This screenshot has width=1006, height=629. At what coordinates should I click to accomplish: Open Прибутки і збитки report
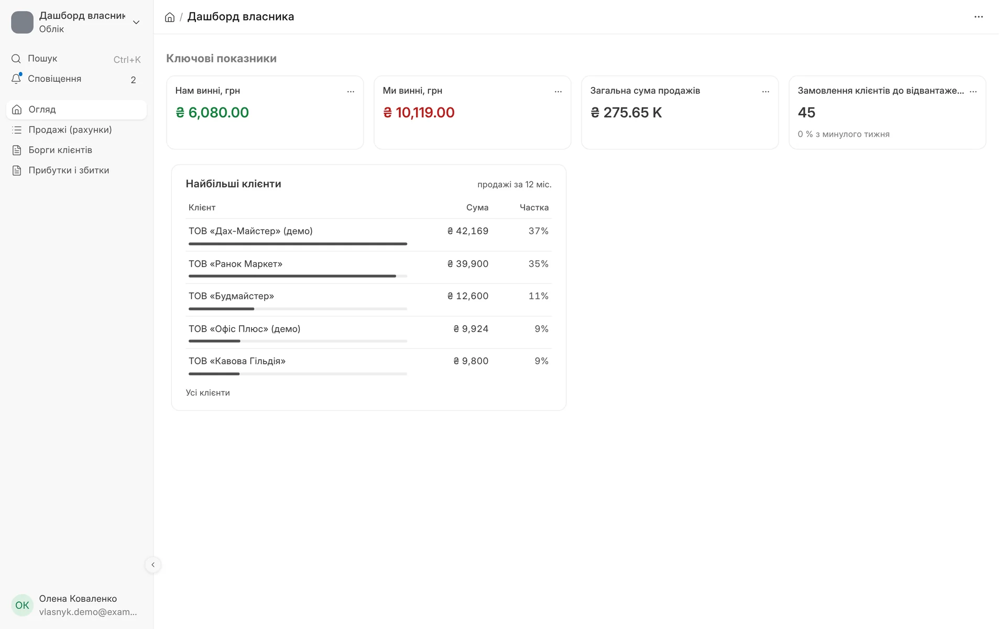coord(76,170)
